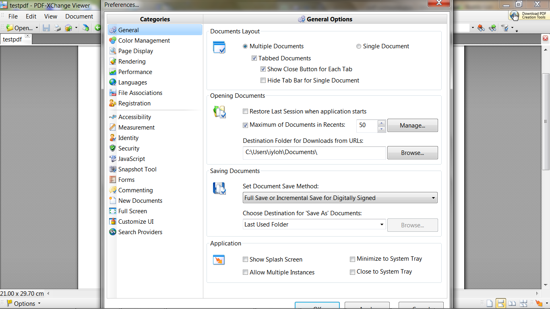Click the Find Next binoculars icon
550x309 pixels.
(492, 28)
